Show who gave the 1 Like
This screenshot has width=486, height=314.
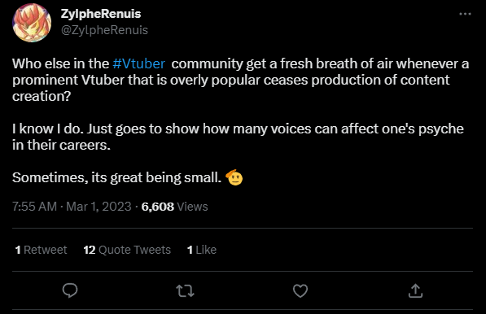point(202,250)
